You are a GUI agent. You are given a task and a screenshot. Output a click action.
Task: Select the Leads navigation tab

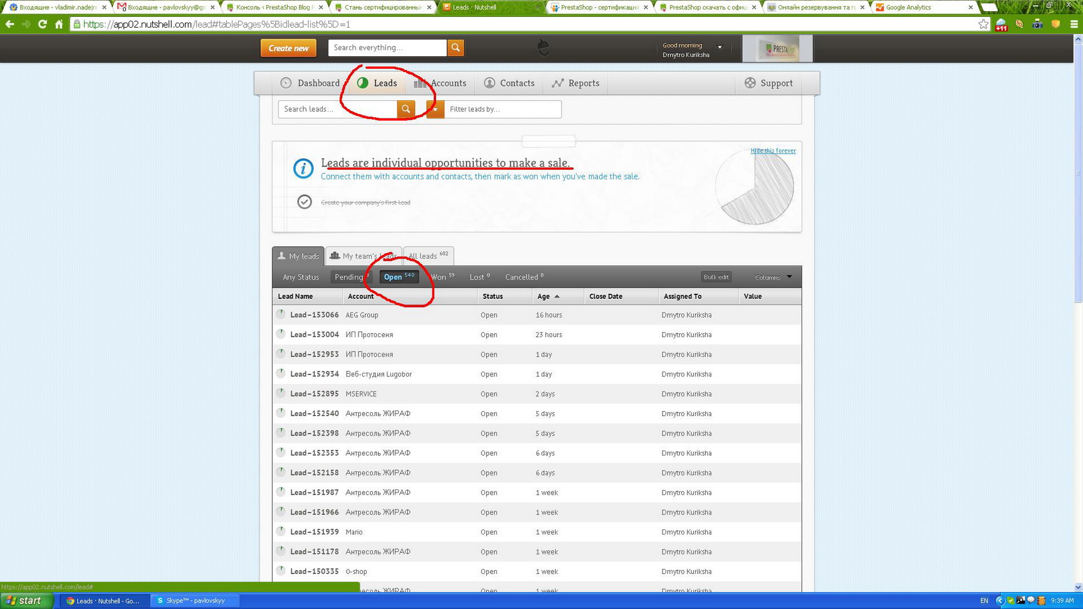pos(377,83)
